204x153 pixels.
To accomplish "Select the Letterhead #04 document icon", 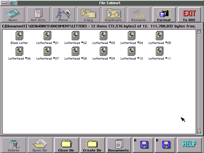I will (x=132, y=35).
